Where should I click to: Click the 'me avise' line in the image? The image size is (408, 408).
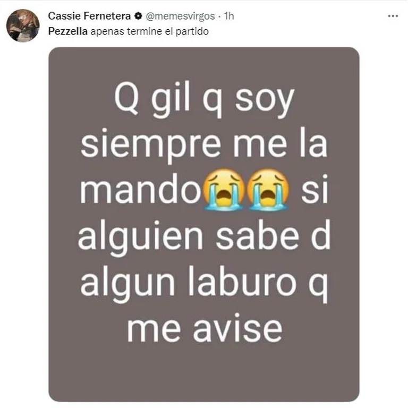(205, 329)
